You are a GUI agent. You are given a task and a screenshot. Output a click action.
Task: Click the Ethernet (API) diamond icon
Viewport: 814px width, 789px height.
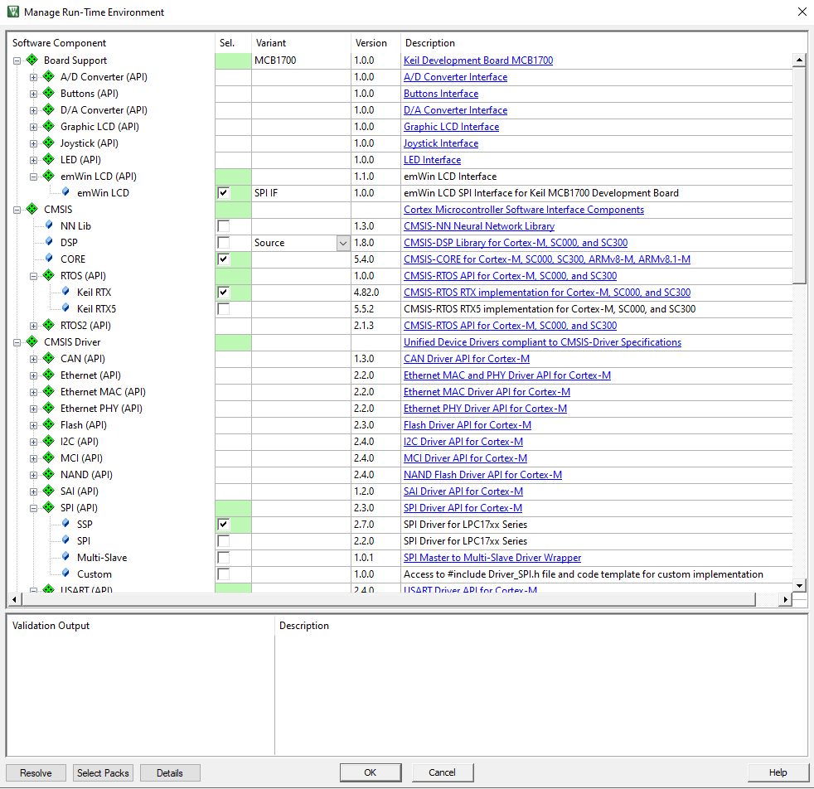[47, 375]
